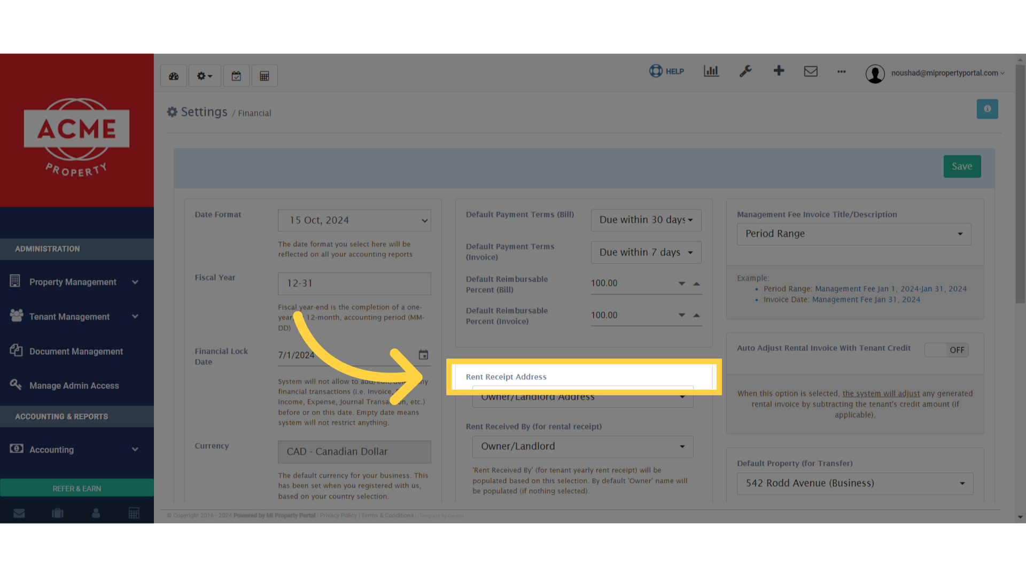
Task: Click the bar chart reports icon
Action: (711, 71)
